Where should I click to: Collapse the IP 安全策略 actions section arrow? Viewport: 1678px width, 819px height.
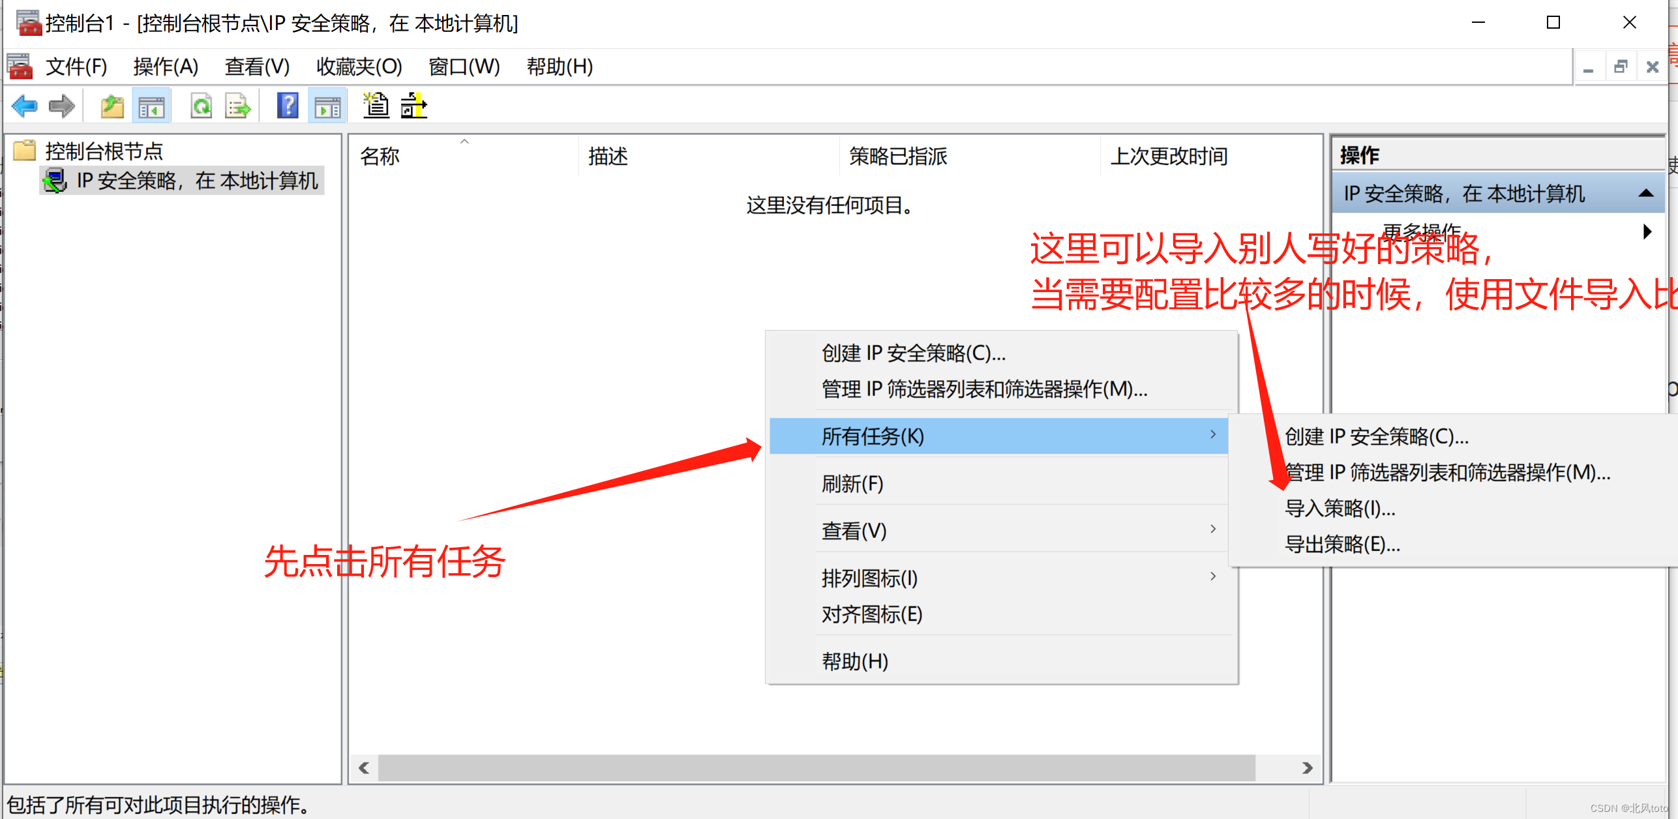[x=1646, y=194]
